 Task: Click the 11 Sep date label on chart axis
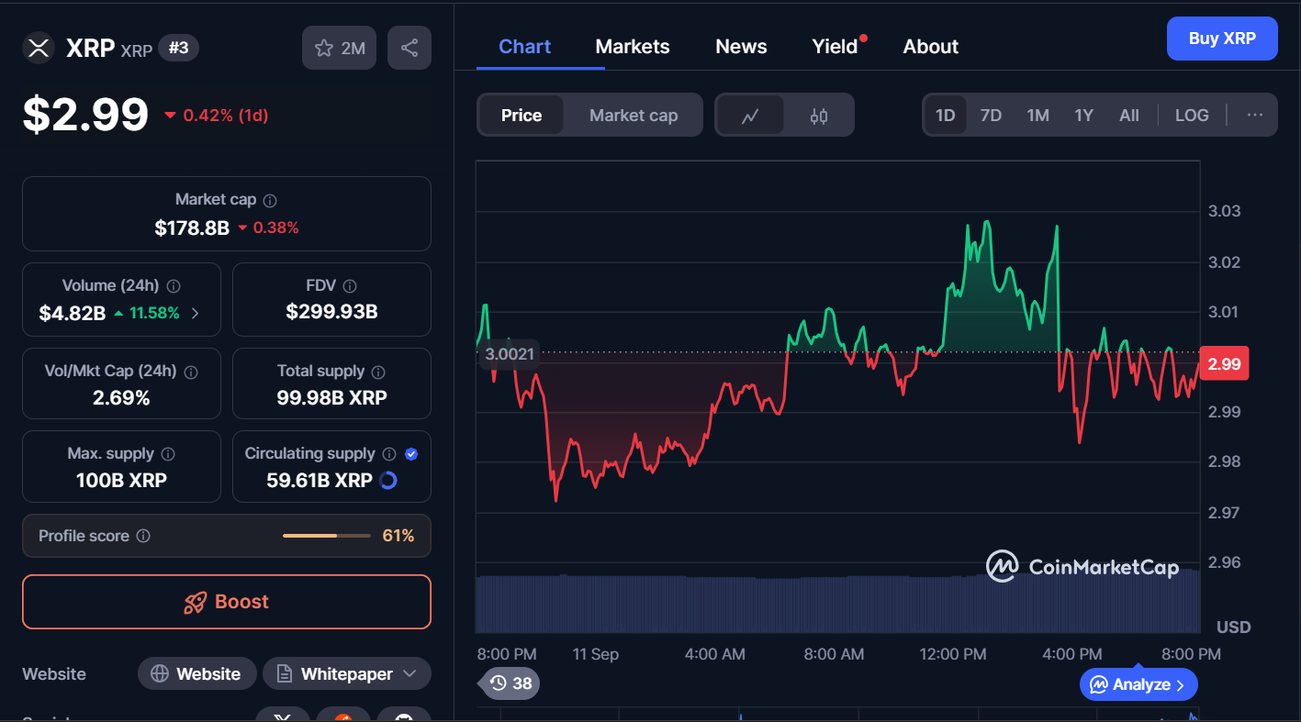596,654
